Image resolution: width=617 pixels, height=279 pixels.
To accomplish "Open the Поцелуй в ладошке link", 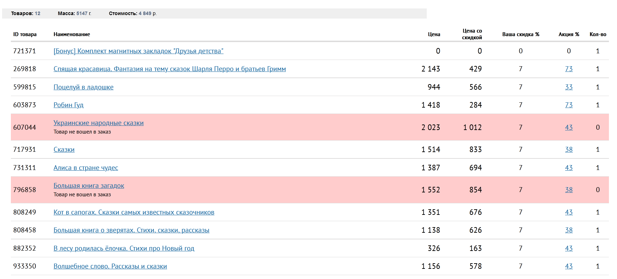I will [x=83, y=87].
